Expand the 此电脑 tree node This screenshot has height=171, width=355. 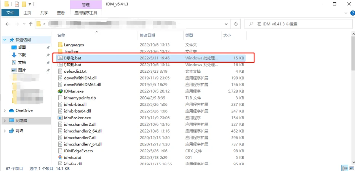(x=5, y=121)
